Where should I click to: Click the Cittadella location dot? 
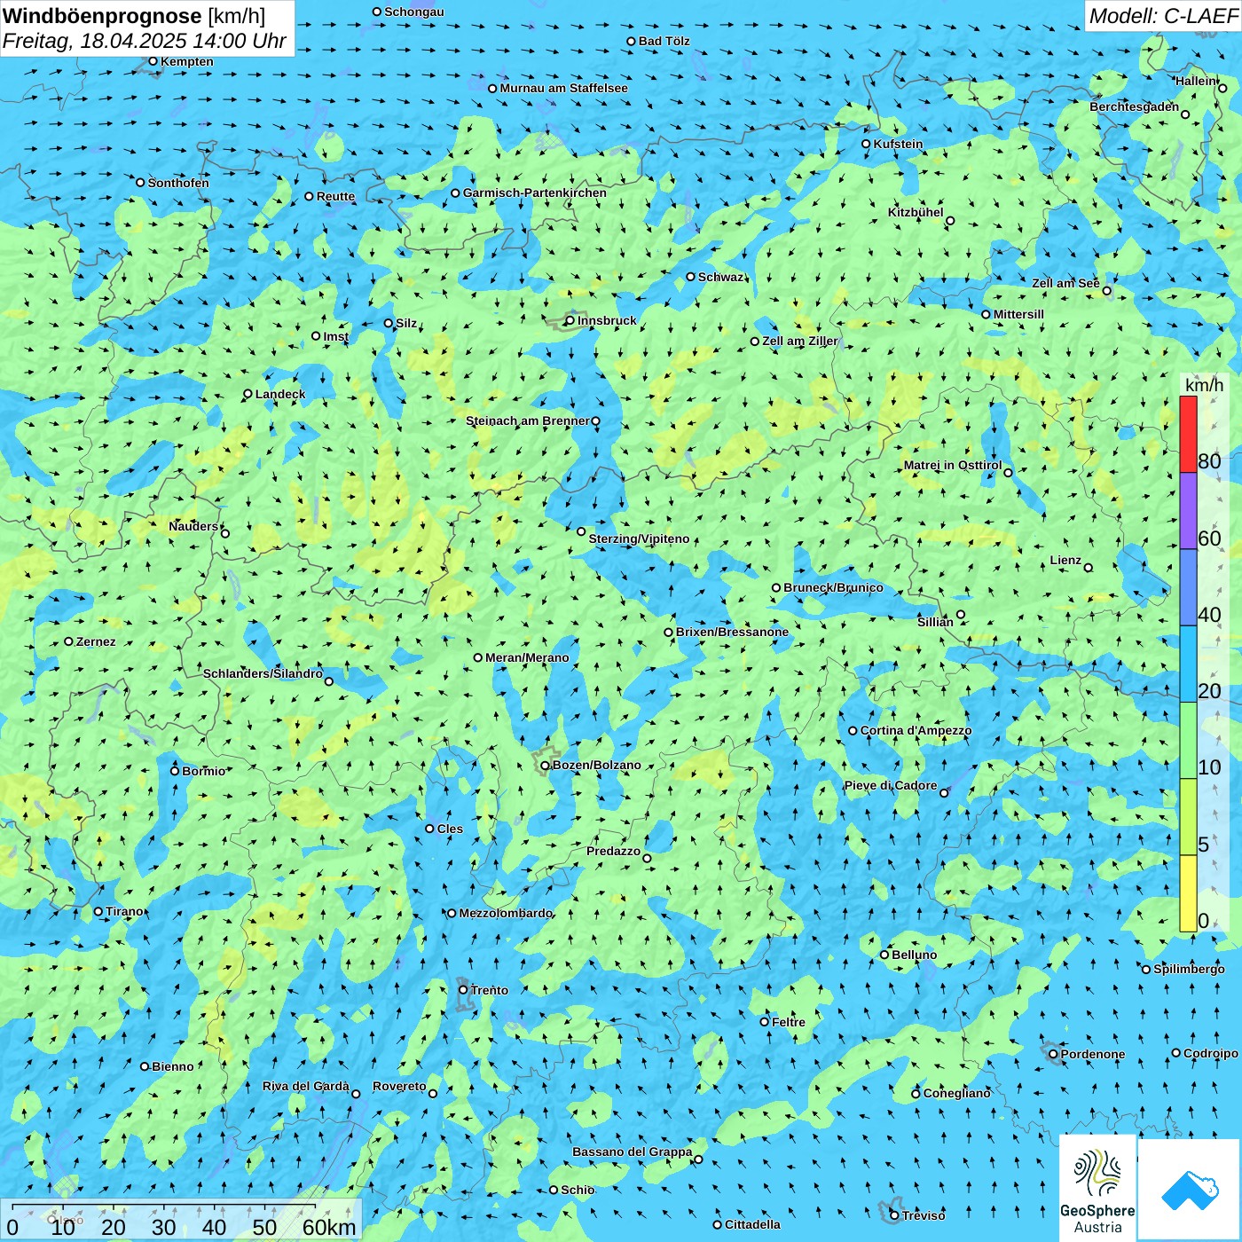coord(718,1225)
